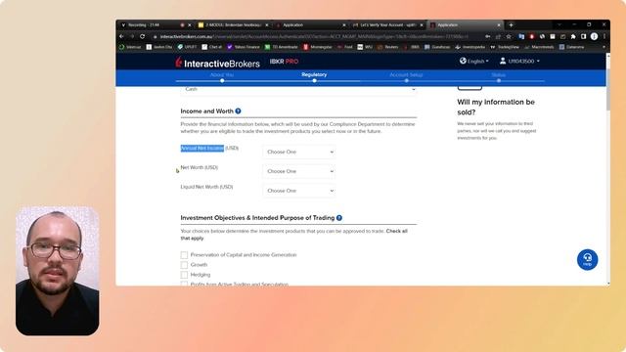Open the Chrome profile avatar
626x352 pixels.
tap(594, 36)
